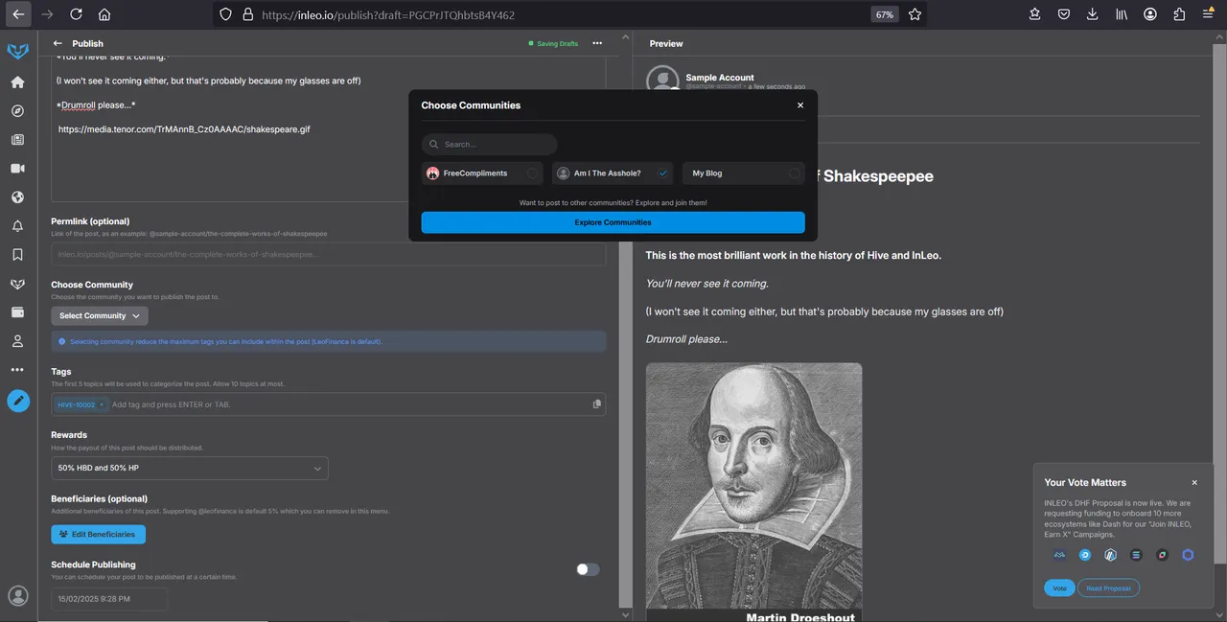
Task: Open notifications bell in the sidebar
Action: click(17, 226)
